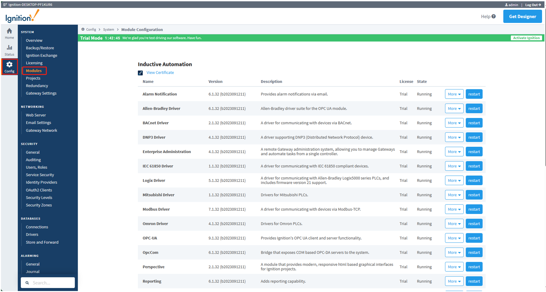Open More dropdown for Alarm Notification

[454, 94]
